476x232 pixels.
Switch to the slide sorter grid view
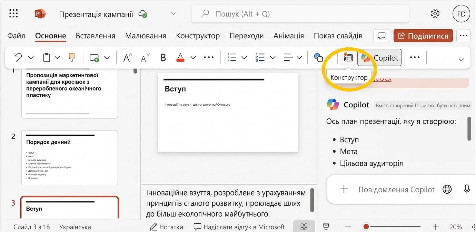(304, 227)
